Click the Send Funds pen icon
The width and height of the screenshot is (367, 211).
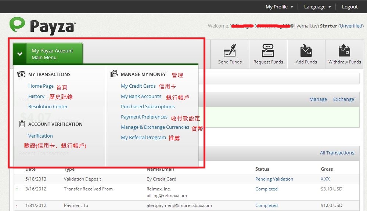[x=230, y=50]
